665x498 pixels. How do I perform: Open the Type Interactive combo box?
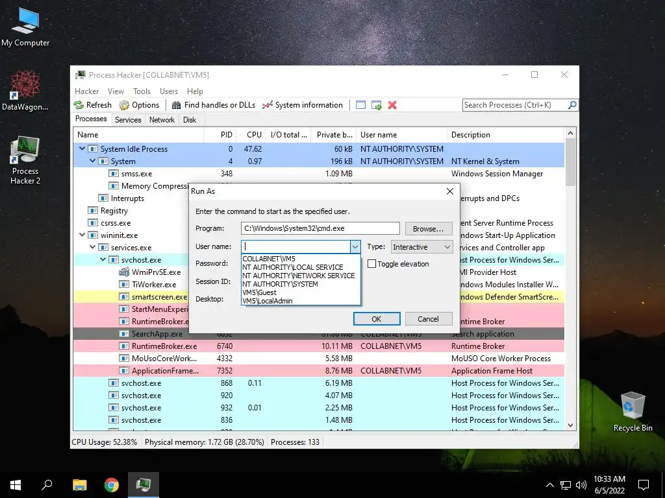pos(421,247)
